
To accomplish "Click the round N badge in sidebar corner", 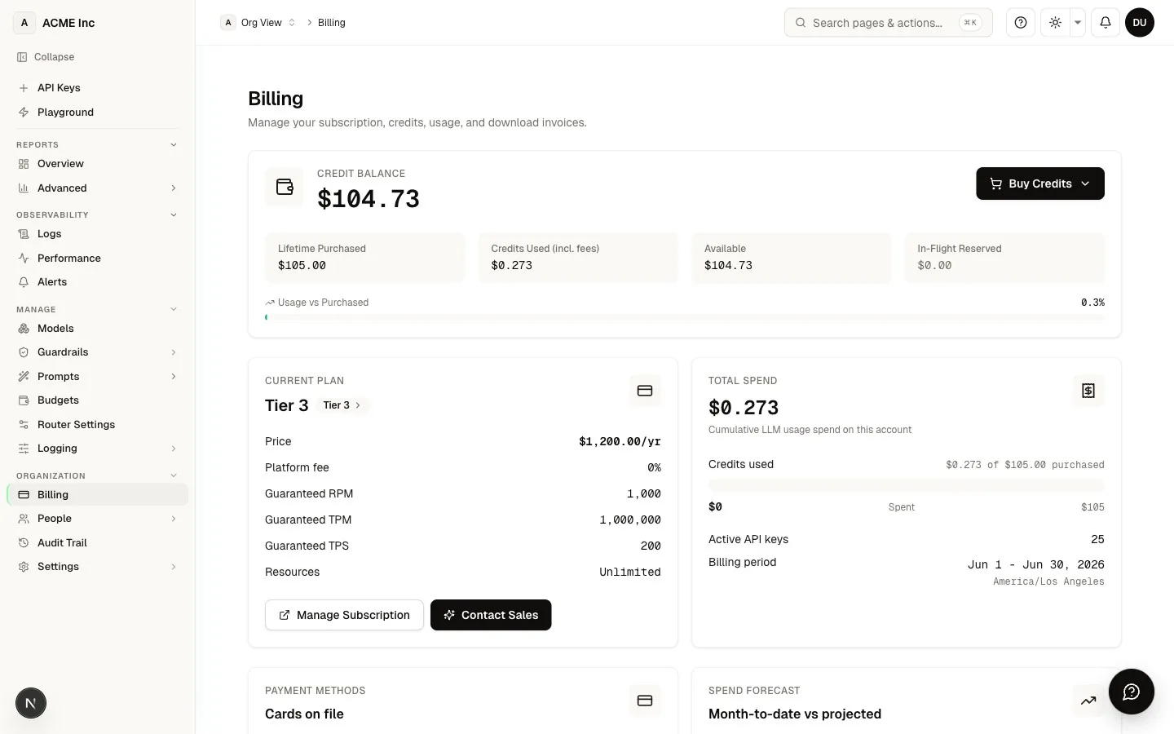I will (x=31, y=703).
